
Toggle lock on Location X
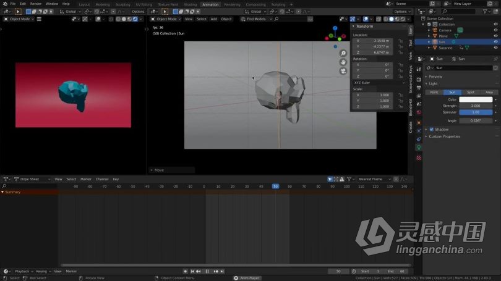tap(400, 41)
